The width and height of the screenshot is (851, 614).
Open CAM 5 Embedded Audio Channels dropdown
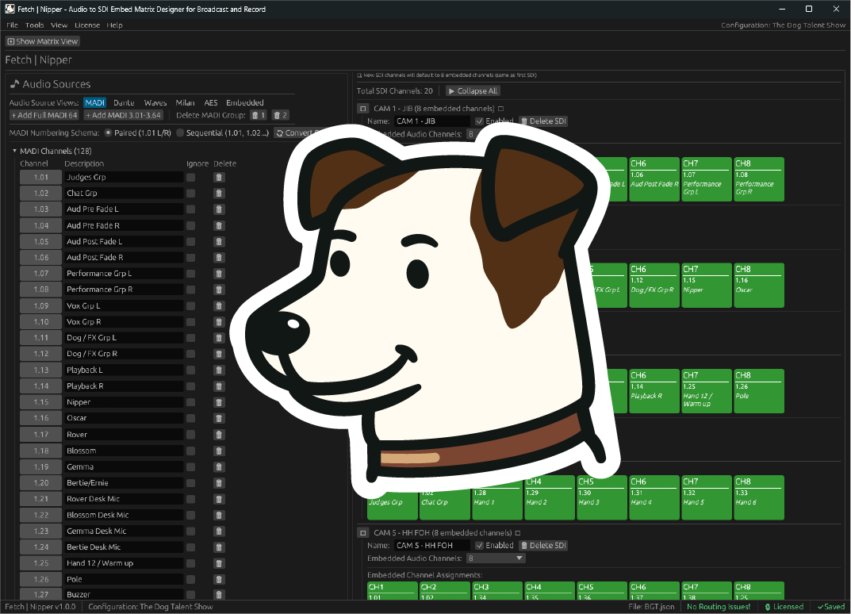[x=496, y=558]
